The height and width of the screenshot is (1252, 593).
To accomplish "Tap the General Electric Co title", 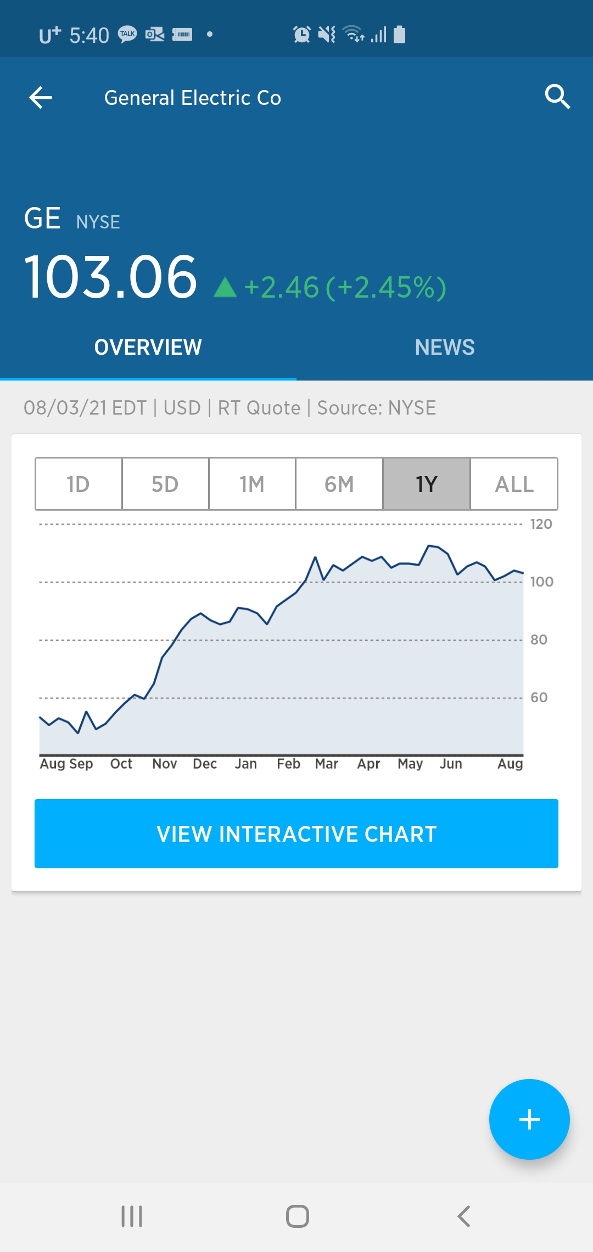I will coord(193,98).
